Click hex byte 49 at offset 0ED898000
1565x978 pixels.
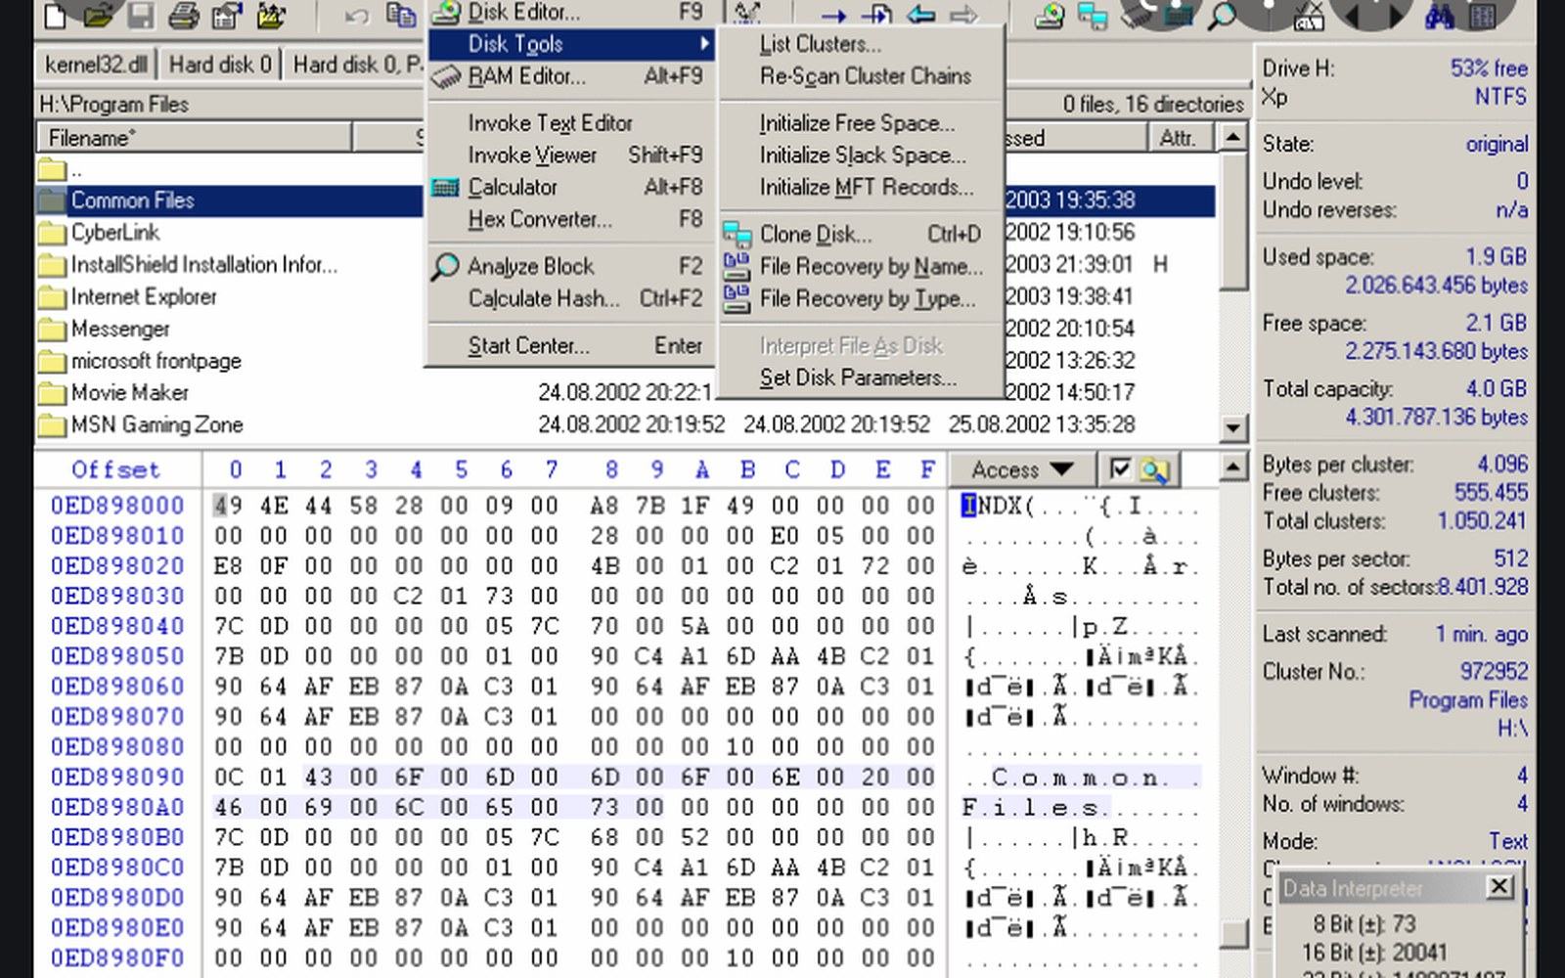[228, 507]
